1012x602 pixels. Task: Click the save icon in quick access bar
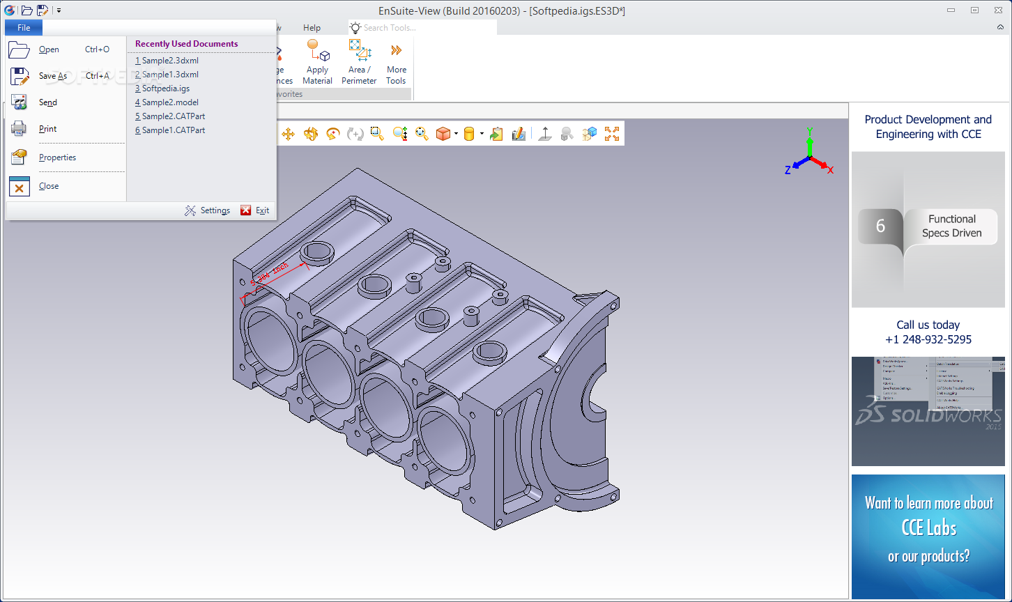43,10
